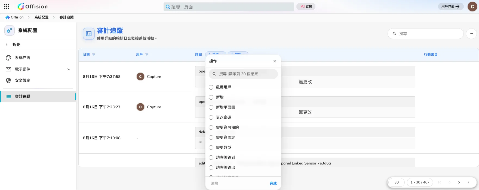479x190 pixels.
Task: Open 系統界面 in the sidebar
Action: 38,58
